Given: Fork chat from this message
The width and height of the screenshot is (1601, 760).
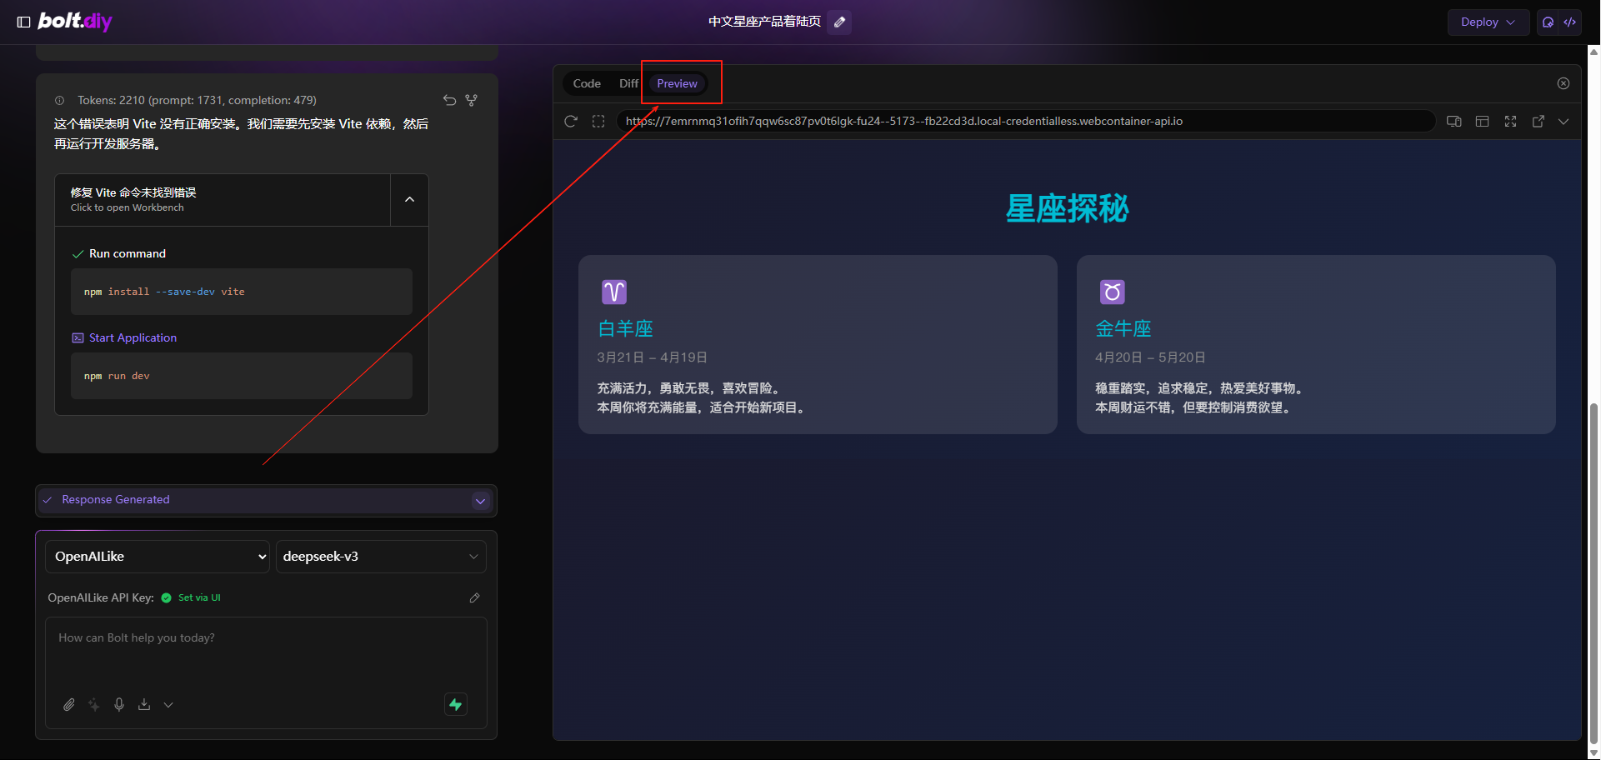Looking at the screenshot, I should [x=472, y=100].
